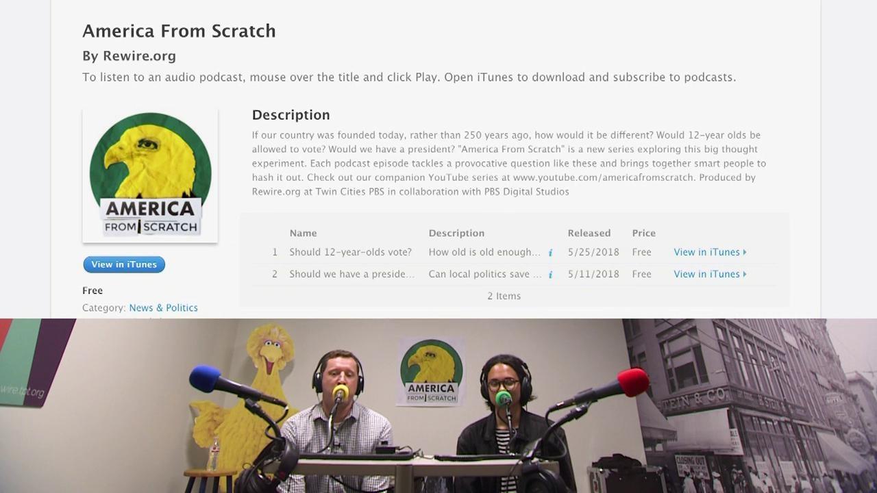The width and height of the screenshot is (877, 493).
Task: Click release date 5/11/2018
Action: 593,274
